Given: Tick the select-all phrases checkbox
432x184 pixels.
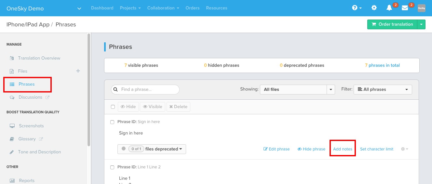Looking at the screenshot, I should coord(113,107).
